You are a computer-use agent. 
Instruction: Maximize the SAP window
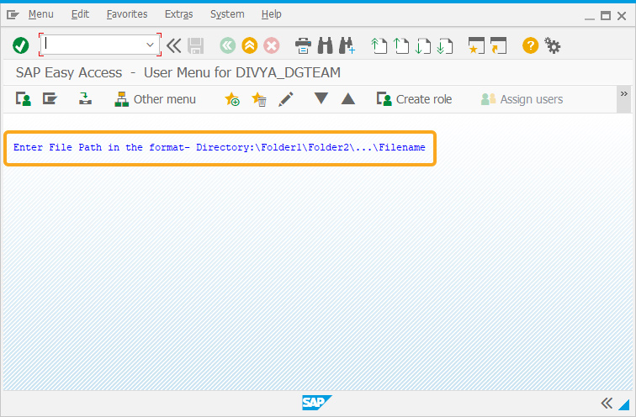coord(606,16)
